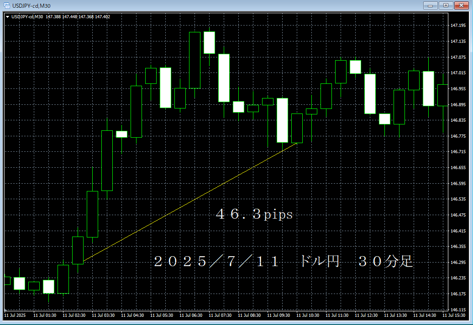Maximize the USDJPY chart window
The width and height of the screenshot is (473, 325).
(x=446, y=5)
